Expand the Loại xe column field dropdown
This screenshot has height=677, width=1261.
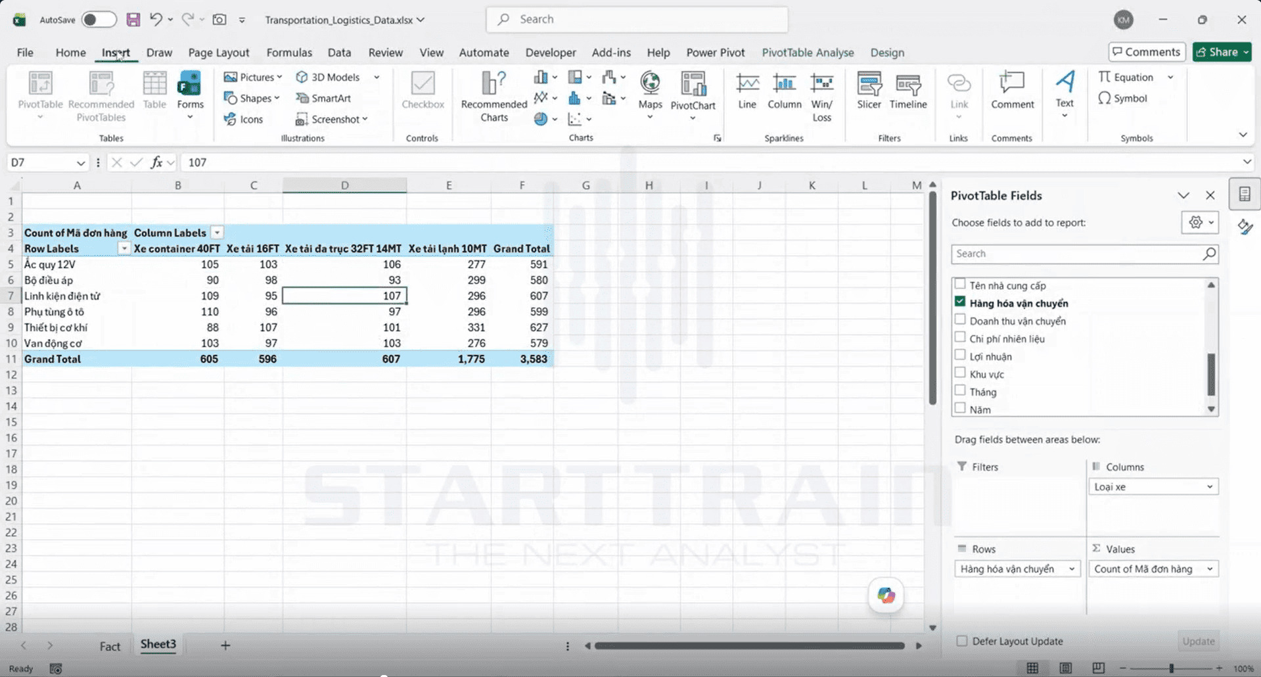point(1210,486)
